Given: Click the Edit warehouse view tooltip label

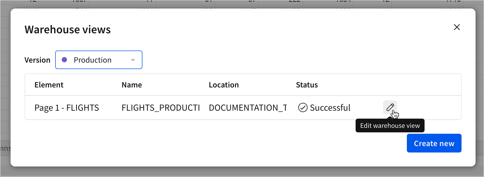Looking at the screenshot, I should [x=390, y=125].
